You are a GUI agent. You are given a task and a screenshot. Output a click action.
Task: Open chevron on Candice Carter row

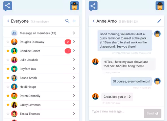pyautogui.click(x=74, y=51)
